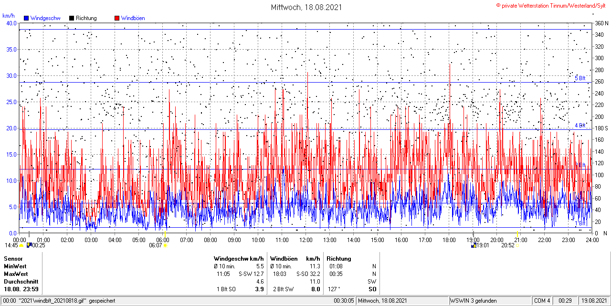
Task: Click the Richtung legend label at top
Action: (x=86, y=18)
